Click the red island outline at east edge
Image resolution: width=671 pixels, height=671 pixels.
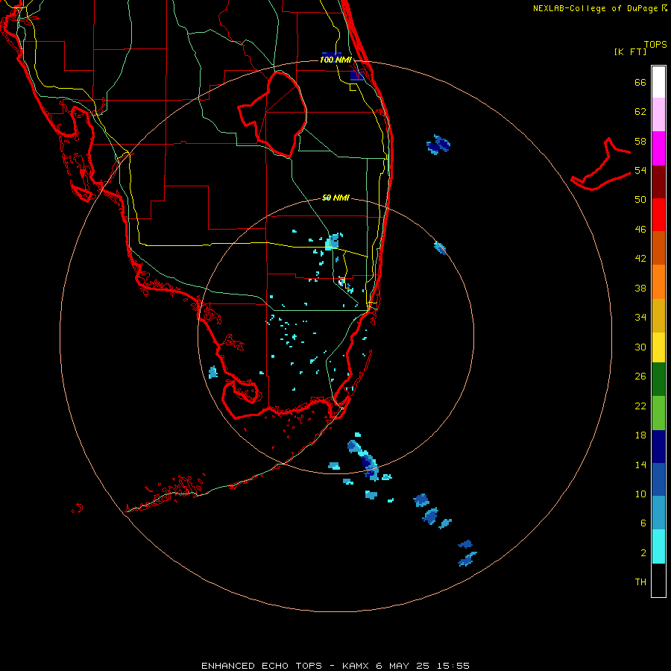click(x=600, y=165)
